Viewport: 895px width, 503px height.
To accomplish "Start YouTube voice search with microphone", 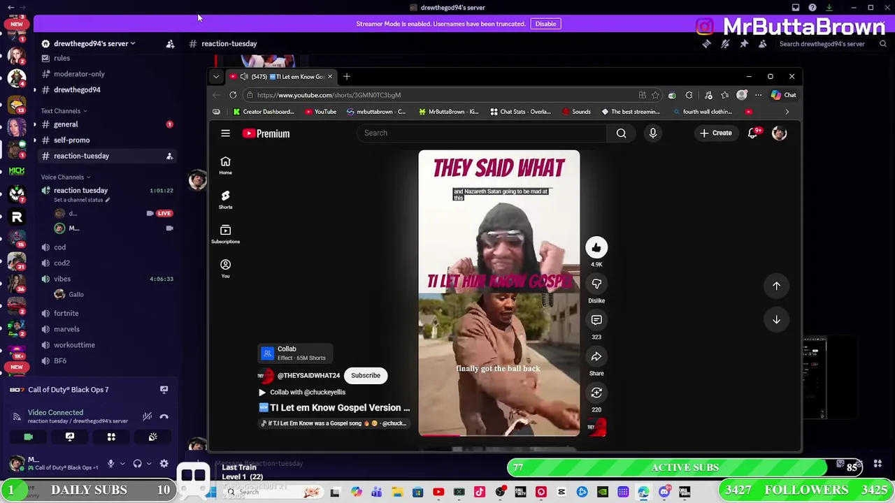I will coord(652,133).
